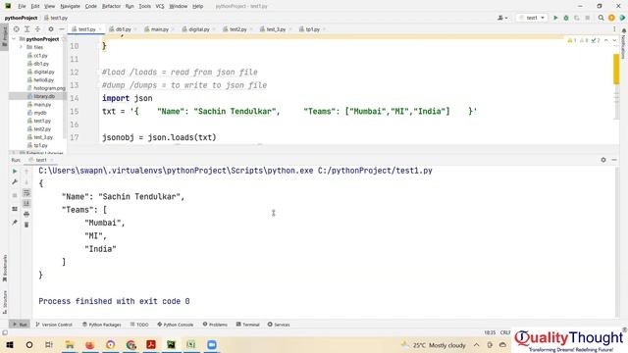The image size is (628, 353).
Task: Open the Zoom app in taskbar
Action: coord(212,345)
